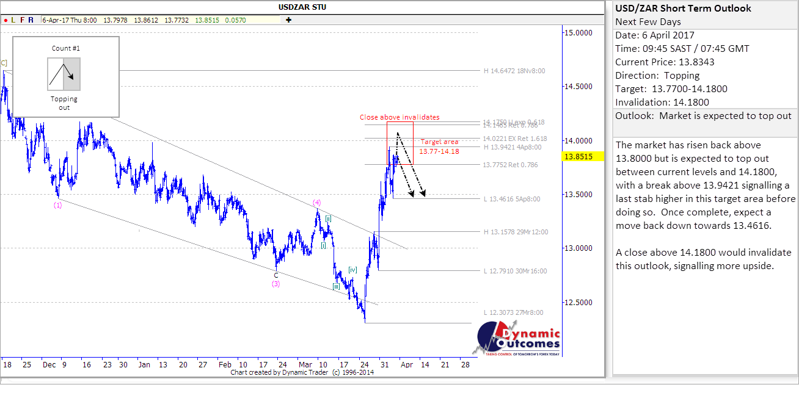799x393 pixels.
Task: Click the 15.0000 price axis label
Action: [x=578, y=32]
